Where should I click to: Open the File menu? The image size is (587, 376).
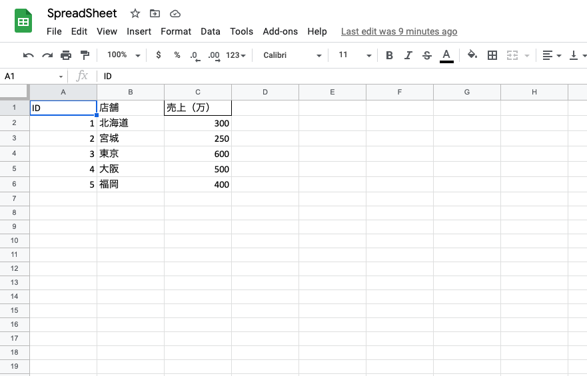(54, 31)
